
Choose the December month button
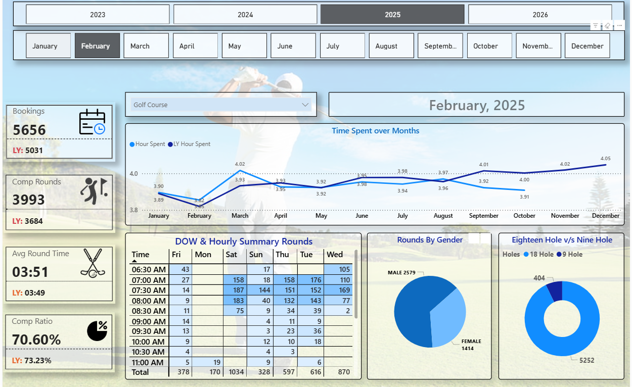point(587,46)
